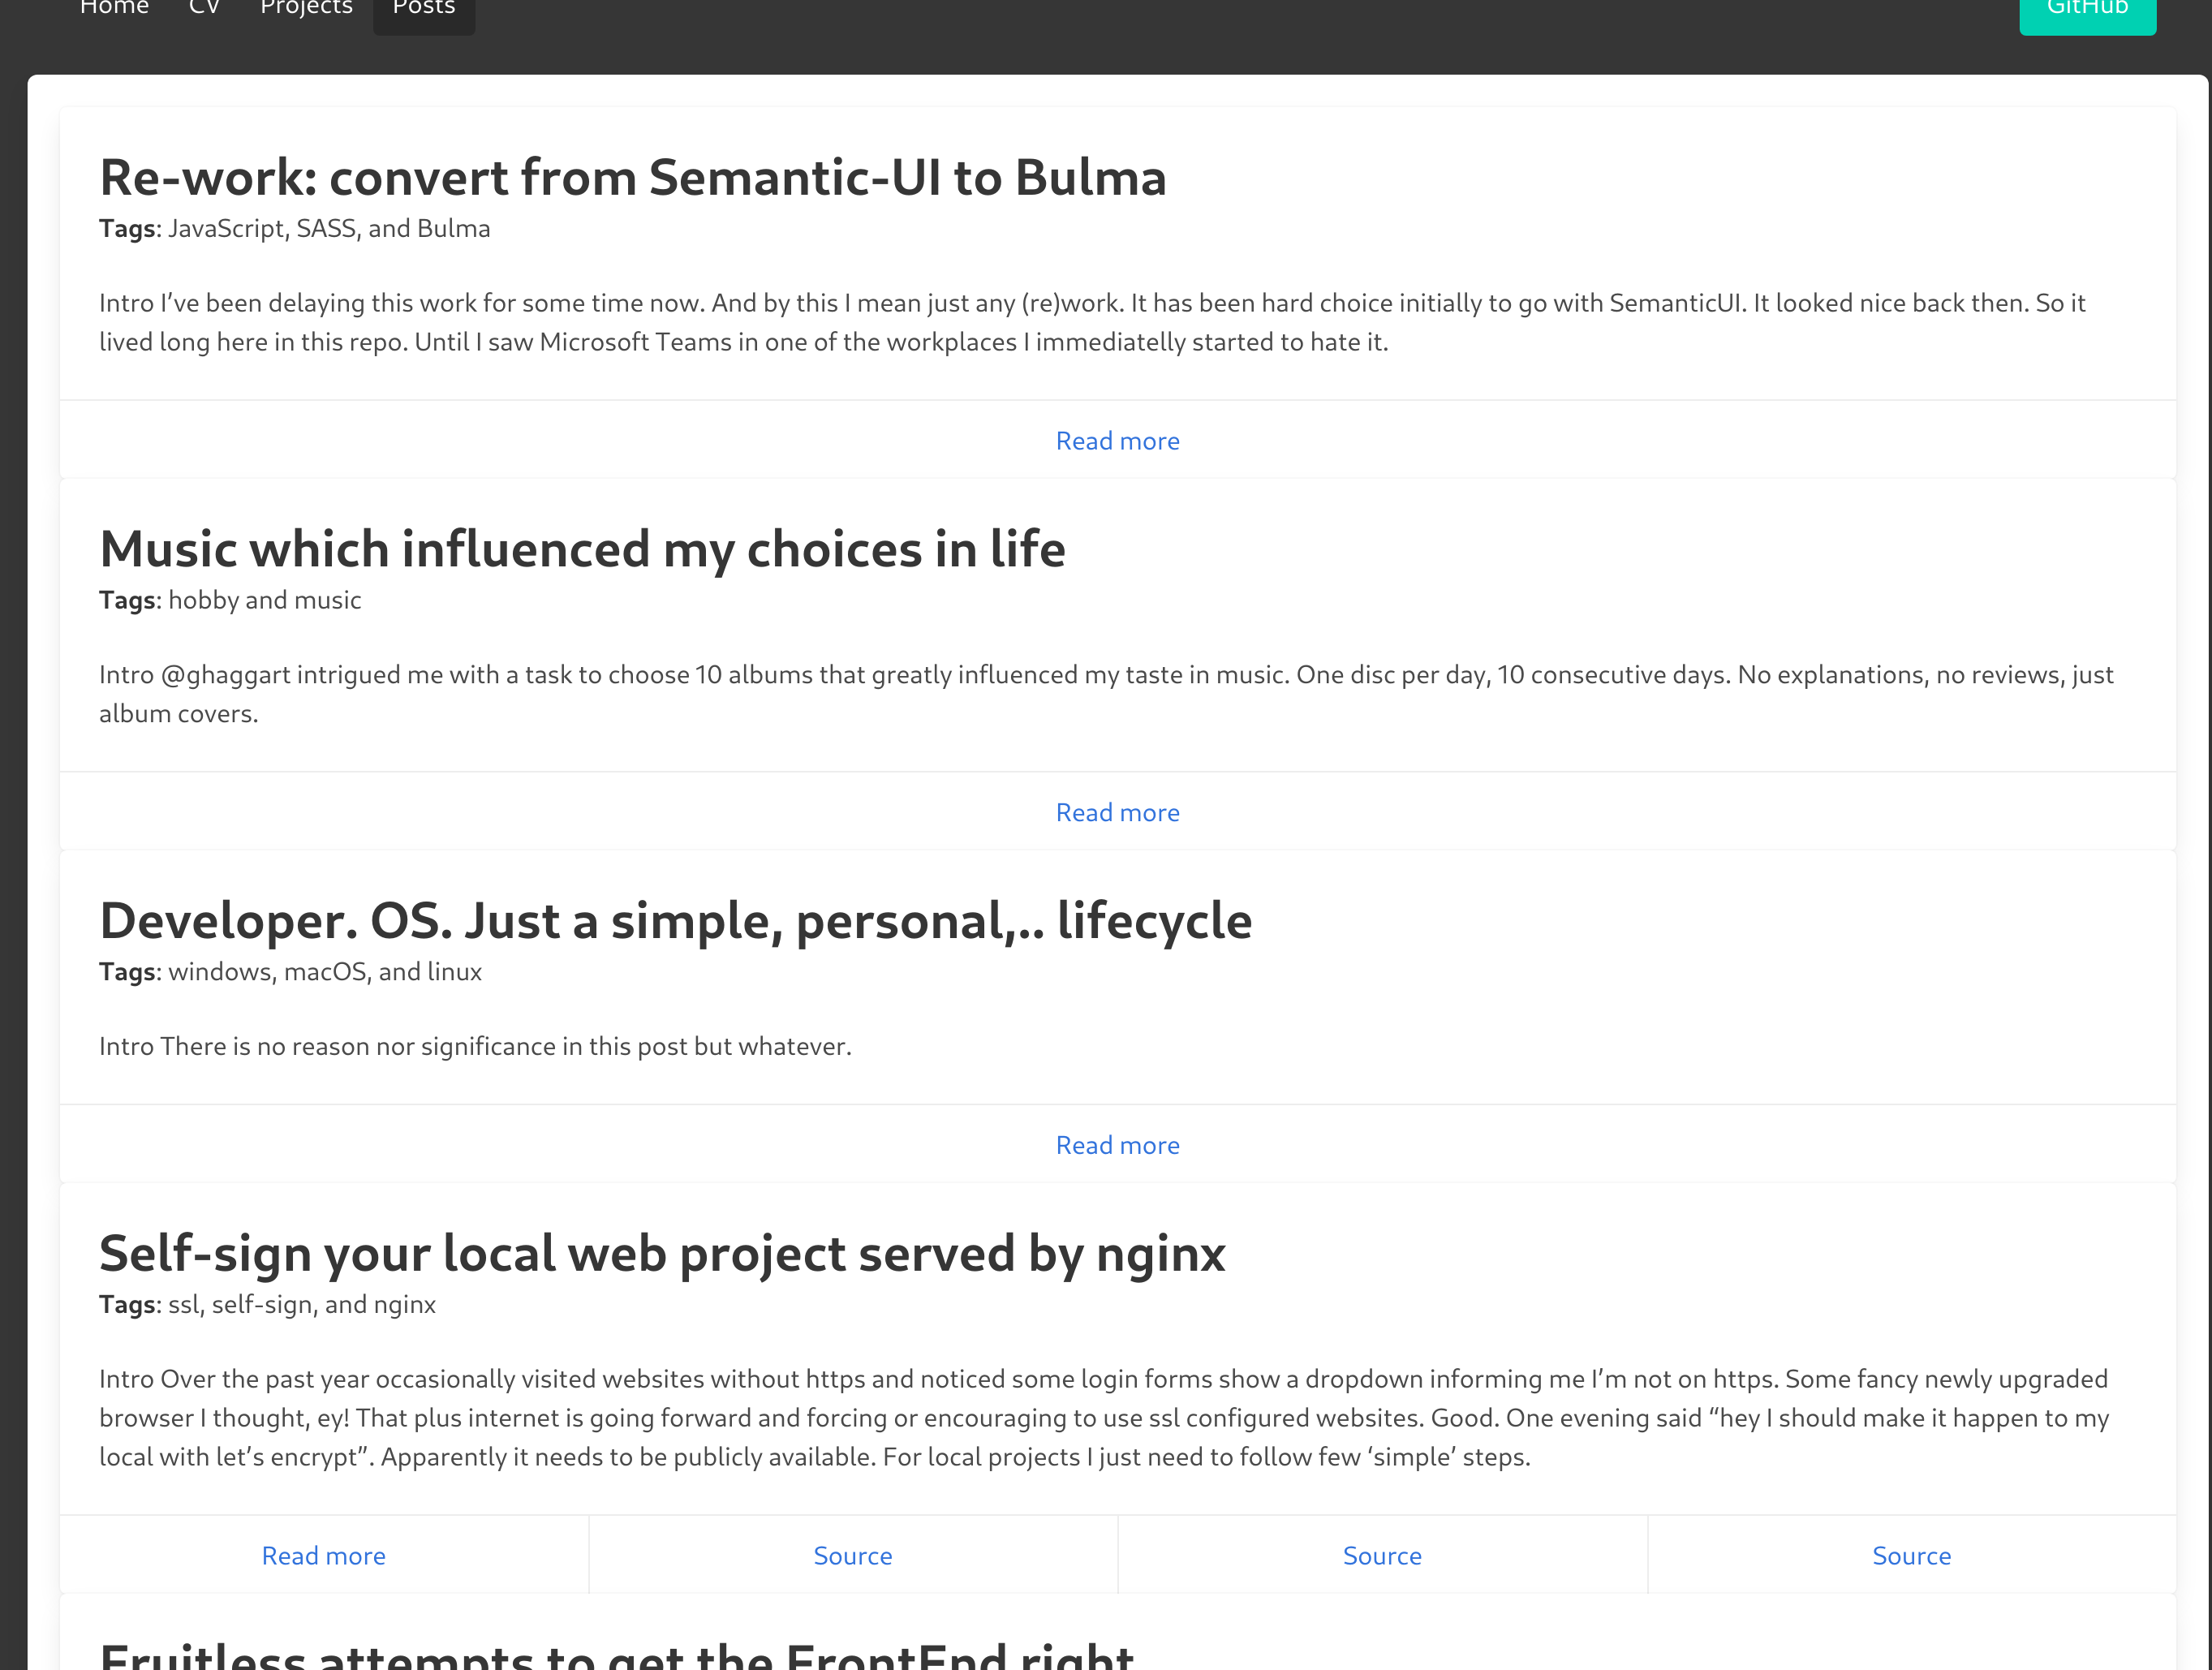Go to the CV page
2212x1670 pixels.
pos(204,10)
